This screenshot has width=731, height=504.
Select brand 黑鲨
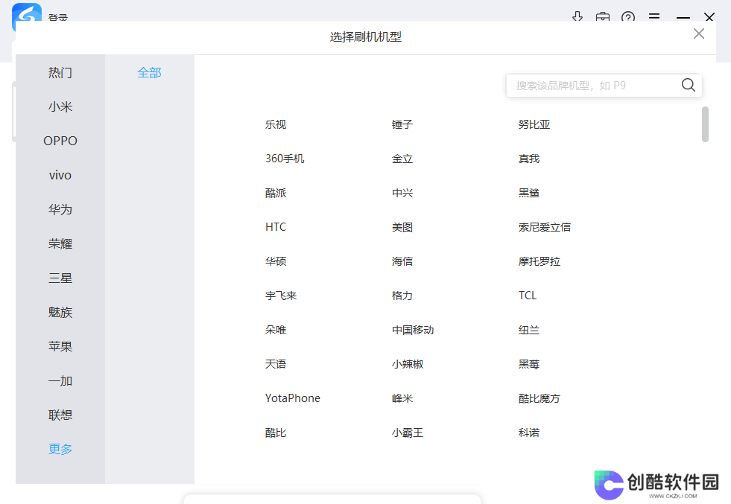point(528,193)
